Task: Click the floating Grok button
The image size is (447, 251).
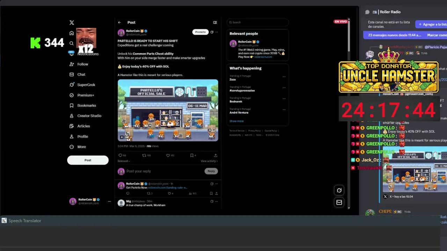Action: click(339, 190)
